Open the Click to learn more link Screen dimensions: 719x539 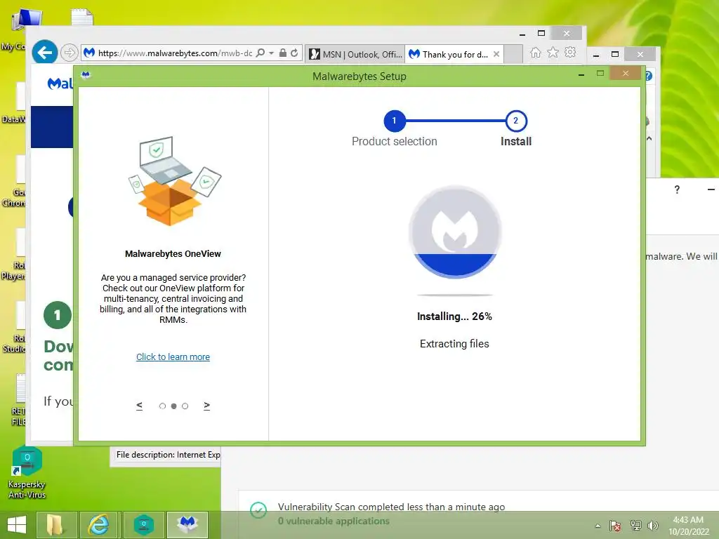pos(173,357)
